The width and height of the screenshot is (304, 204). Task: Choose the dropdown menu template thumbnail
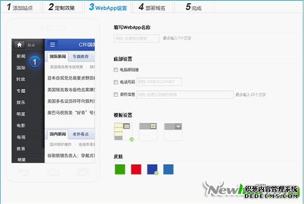(173, 131)
